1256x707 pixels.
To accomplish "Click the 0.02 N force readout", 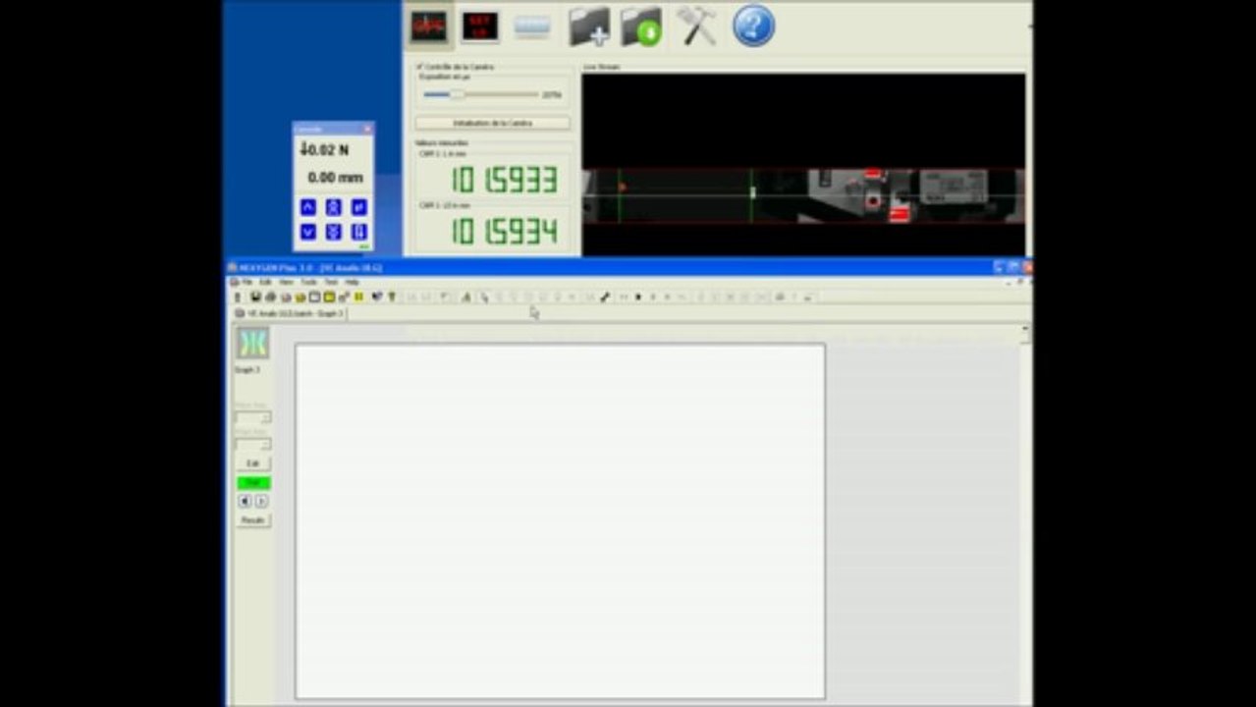I will click(x=325, y=149).
